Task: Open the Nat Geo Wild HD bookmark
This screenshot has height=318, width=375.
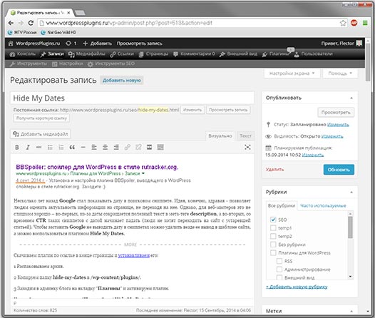Action: [58, 32]
